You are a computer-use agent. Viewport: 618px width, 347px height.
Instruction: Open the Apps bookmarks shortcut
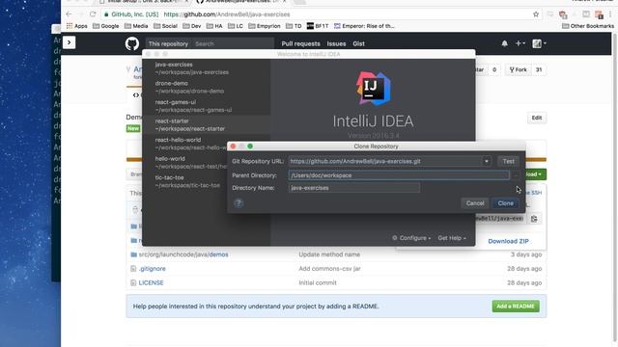pos(77,26)
